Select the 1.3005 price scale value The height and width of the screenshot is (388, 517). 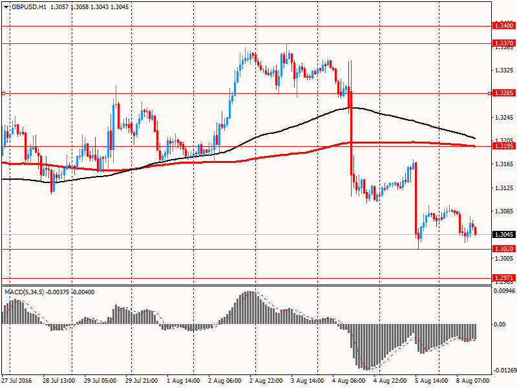pos(504,258)
